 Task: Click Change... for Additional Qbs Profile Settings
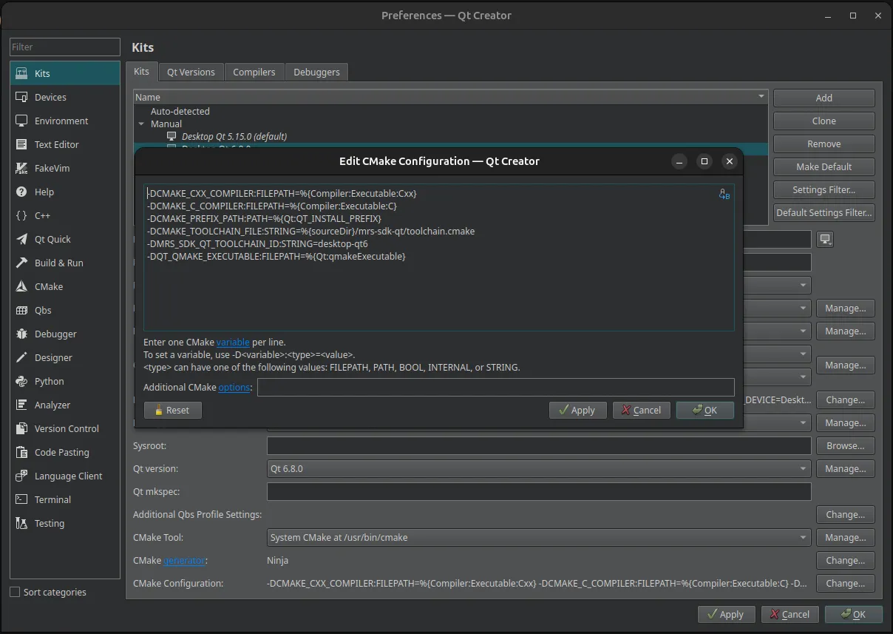tap(846, 514)
